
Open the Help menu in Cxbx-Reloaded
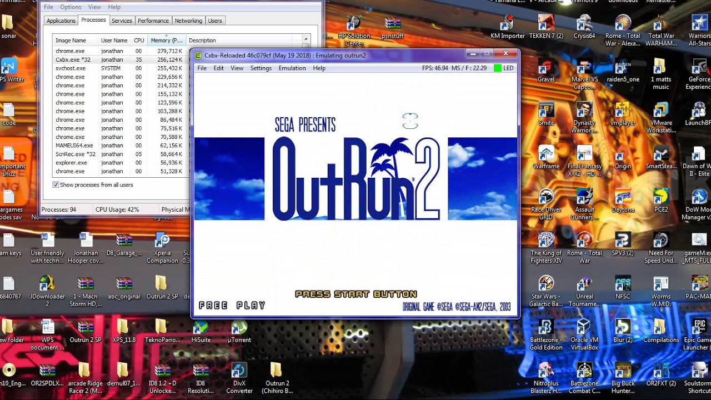(319, 68)
